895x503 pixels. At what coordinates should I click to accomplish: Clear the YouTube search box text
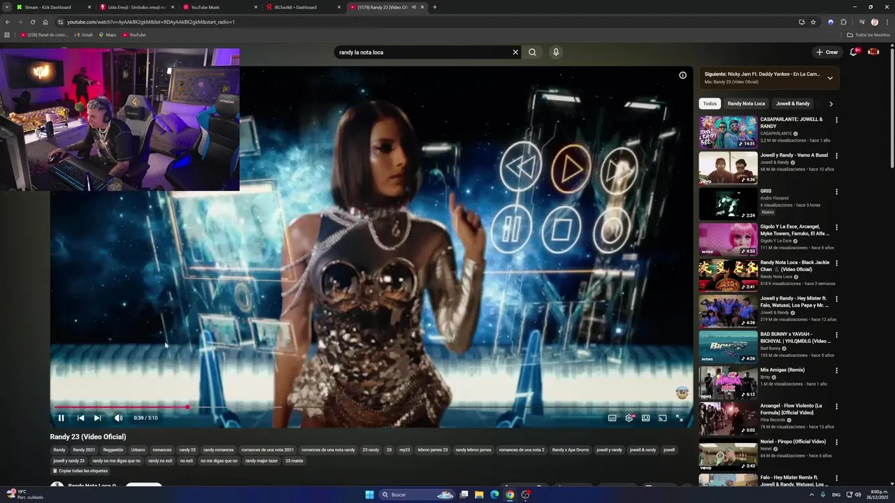click(515, 52)
